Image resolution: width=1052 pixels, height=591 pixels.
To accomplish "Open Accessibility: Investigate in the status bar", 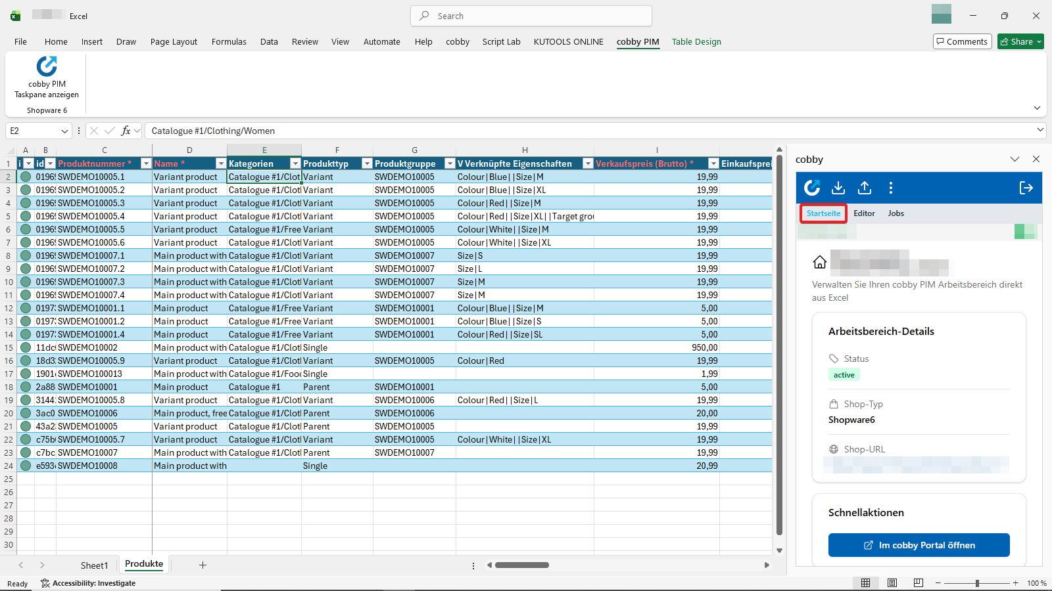I will tap(88, 583).
